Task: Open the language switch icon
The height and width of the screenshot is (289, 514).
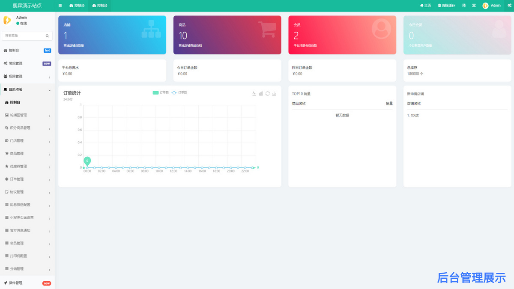Action: coord(463,6)
